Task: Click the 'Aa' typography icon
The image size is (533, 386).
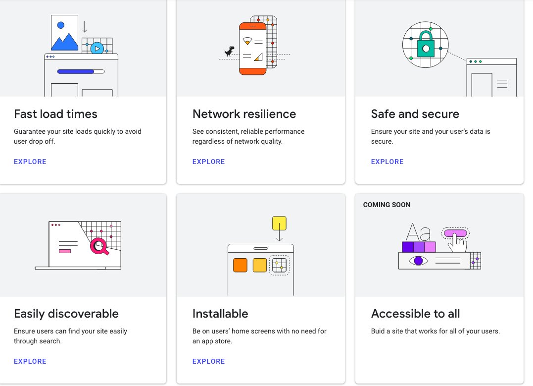Action: click(x=419, y=232)
